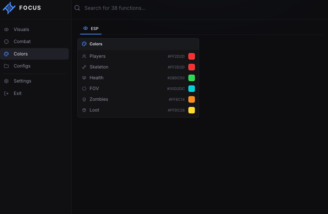
Task: Click the FOCUS logo icon
Action: (9, 8)
